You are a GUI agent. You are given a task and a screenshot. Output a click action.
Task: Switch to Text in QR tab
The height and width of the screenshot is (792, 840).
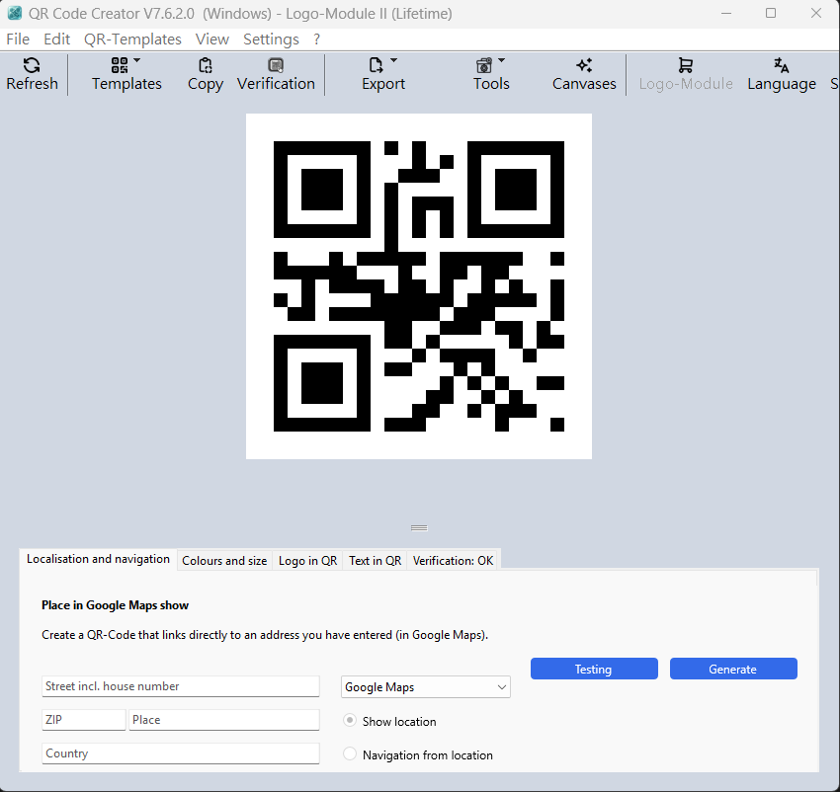[375, 561]
